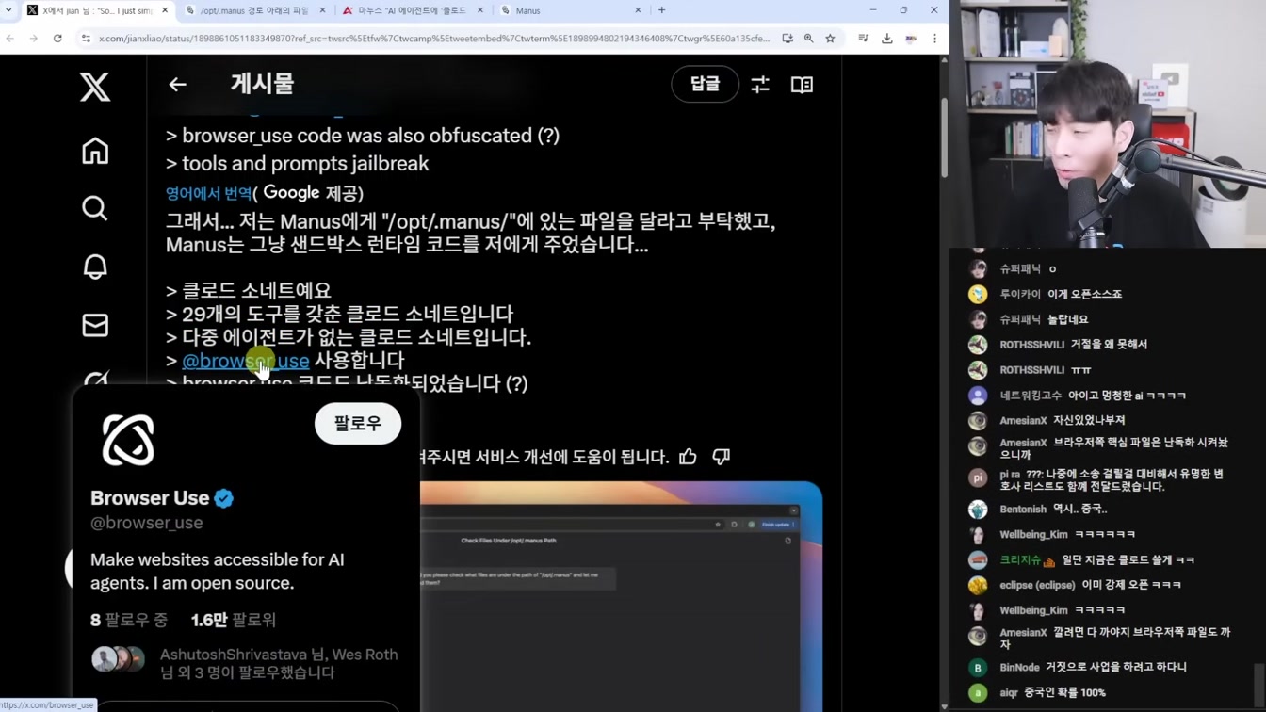Click the scrollbar down arrow of page
Image resolution: width=1266 pixels, height=712 pixels.
945,706
